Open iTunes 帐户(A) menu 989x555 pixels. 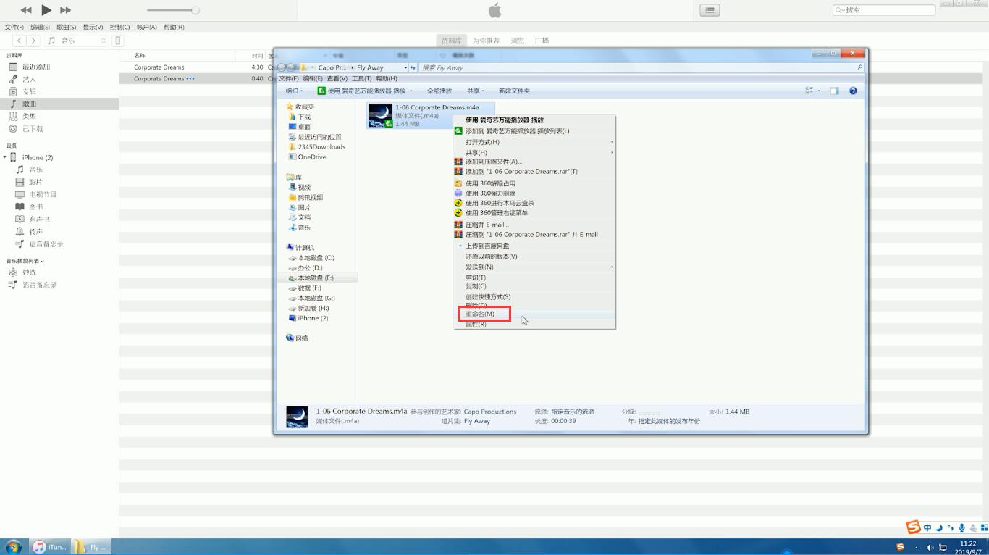[147, 27]
